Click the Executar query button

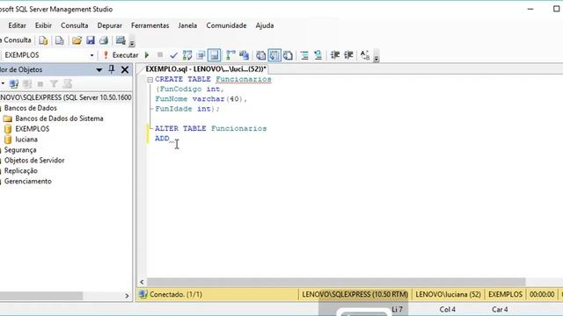pos(121,55)
